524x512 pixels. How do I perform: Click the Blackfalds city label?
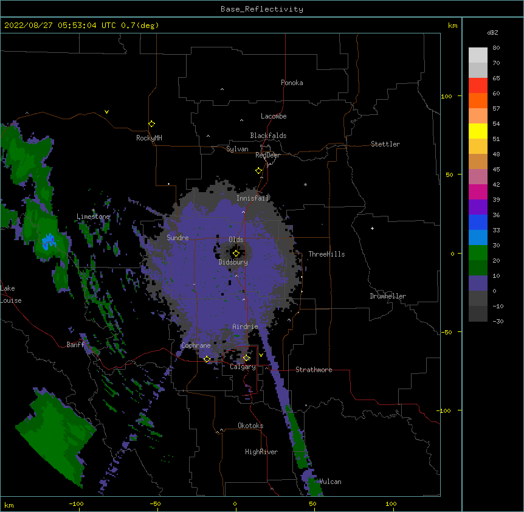coord(268,136)
